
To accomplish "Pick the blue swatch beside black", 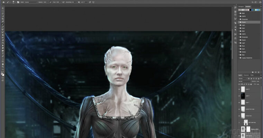I will tap(252, 10).
